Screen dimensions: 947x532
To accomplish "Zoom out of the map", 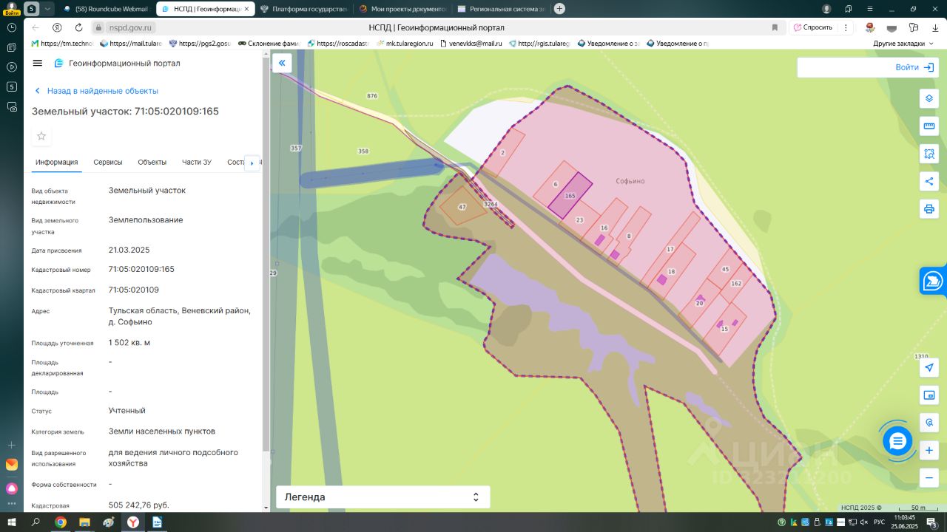I will [x=929, y=478].
